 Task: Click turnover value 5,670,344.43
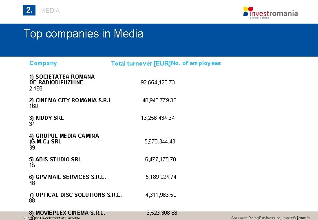point(160,141)
